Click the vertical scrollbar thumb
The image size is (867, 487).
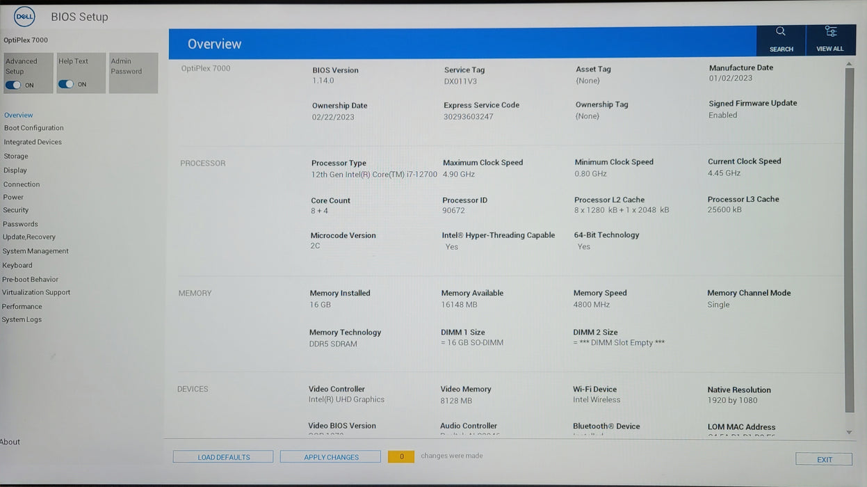coord(849,240)
